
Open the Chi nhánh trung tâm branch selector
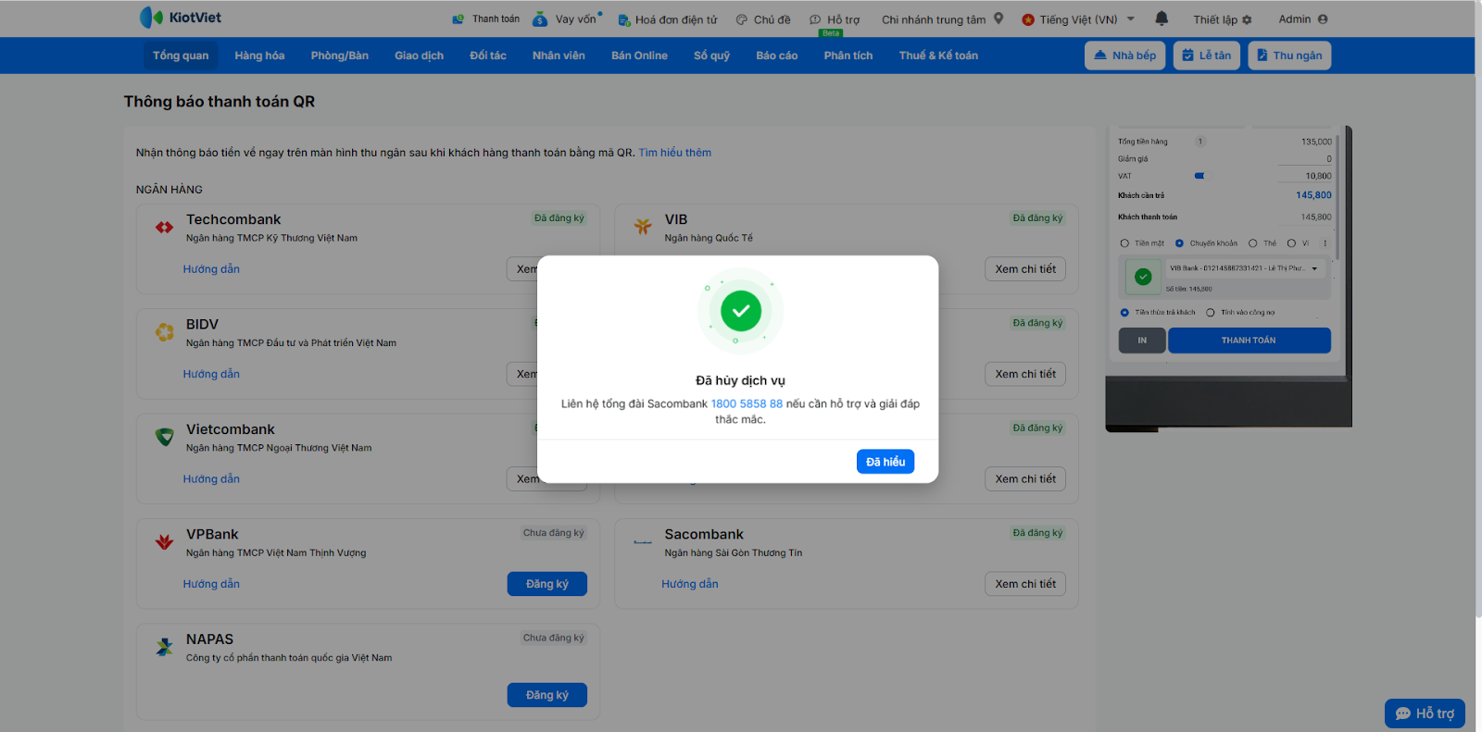pyautogui.click(x=942, y=19)
